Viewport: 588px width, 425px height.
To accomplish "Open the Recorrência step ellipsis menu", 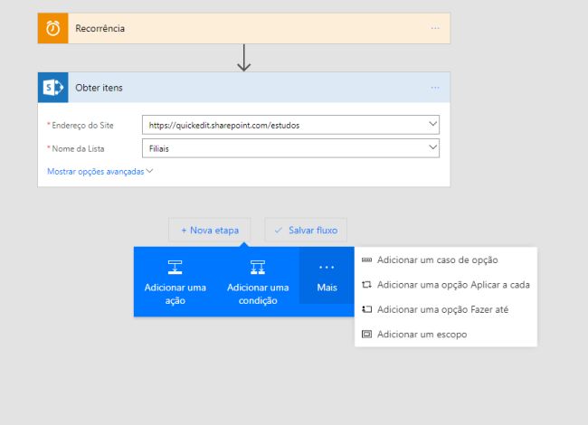I will tap(435, 28).
